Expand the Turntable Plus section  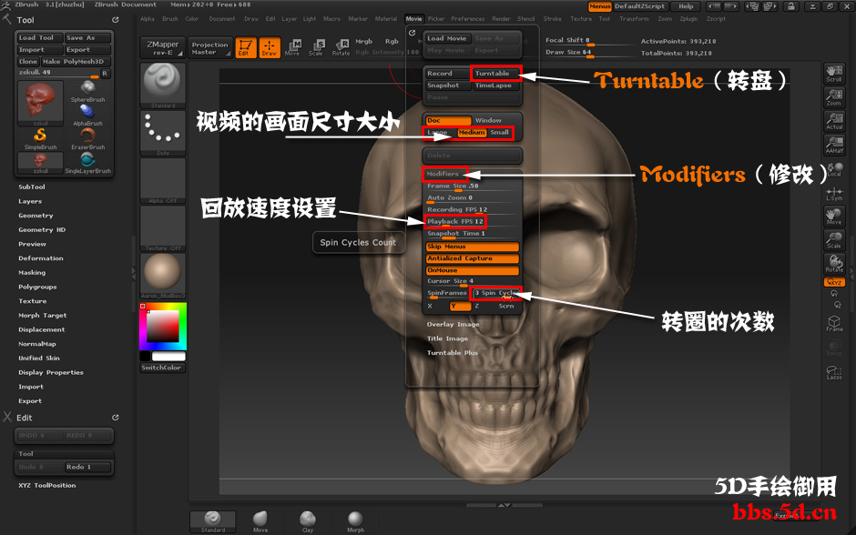pos(452,353)
